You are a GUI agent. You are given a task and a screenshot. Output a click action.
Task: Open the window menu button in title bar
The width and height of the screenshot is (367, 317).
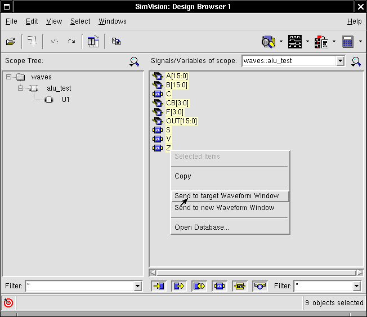pos(7,7)
